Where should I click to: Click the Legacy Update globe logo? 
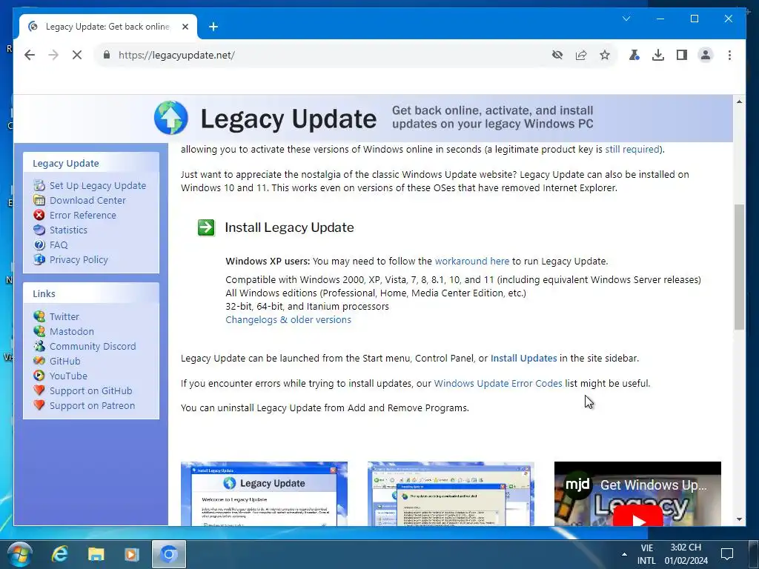(x=171, y=118)
